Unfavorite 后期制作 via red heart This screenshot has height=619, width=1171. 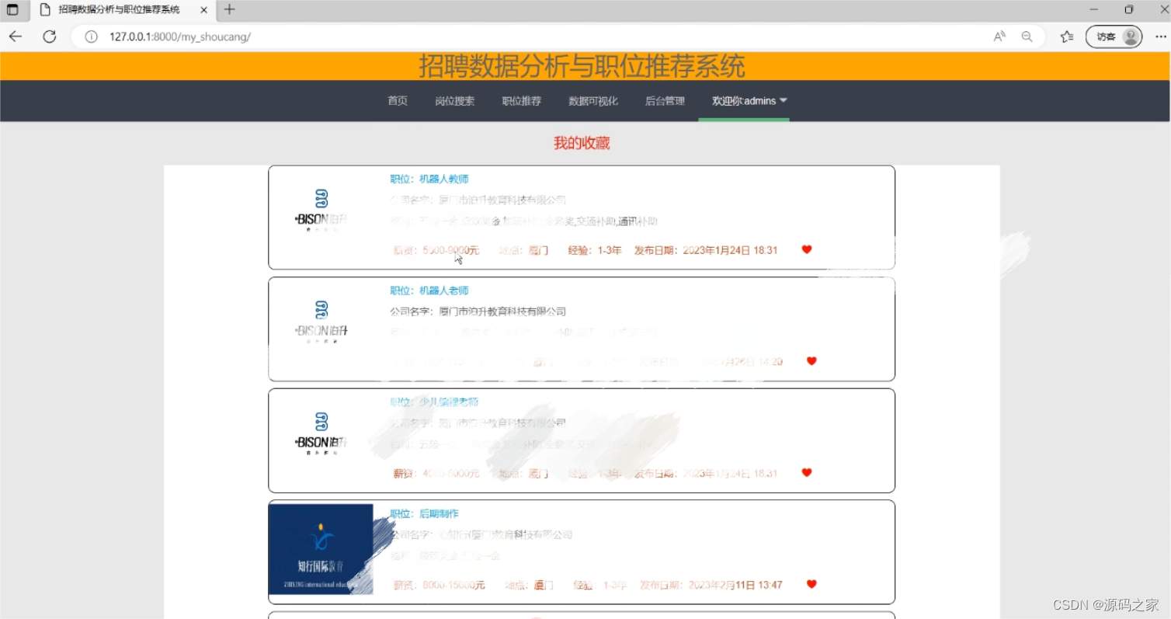(x=811, y=584)
